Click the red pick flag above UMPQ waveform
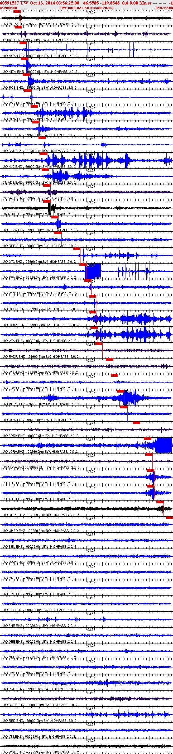 pyautogui.click(x=169, y=518)
